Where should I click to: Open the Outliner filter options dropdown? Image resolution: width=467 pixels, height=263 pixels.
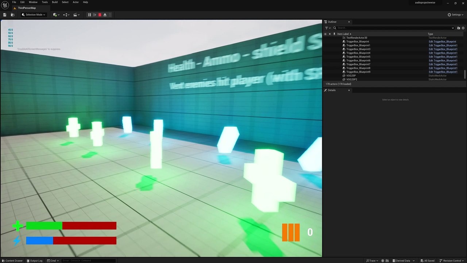(328, 28)
